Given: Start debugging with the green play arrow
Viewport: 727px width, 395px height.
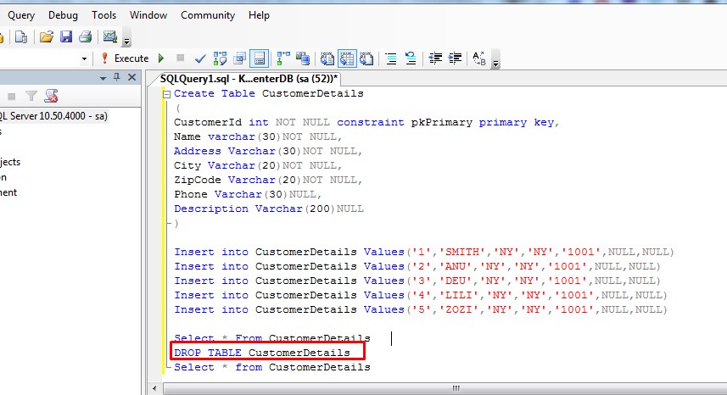Looking at the screenshot, I should click(161, 58).
